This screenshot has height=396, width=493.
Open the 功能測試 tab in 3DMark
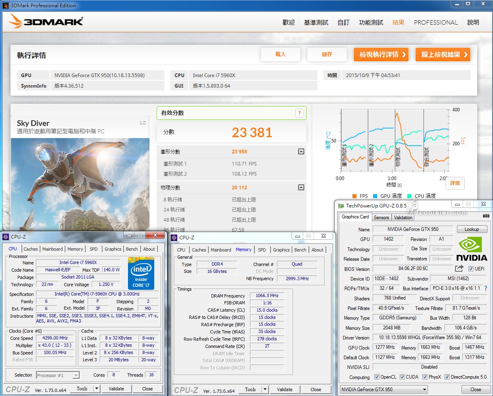point(371,23)
